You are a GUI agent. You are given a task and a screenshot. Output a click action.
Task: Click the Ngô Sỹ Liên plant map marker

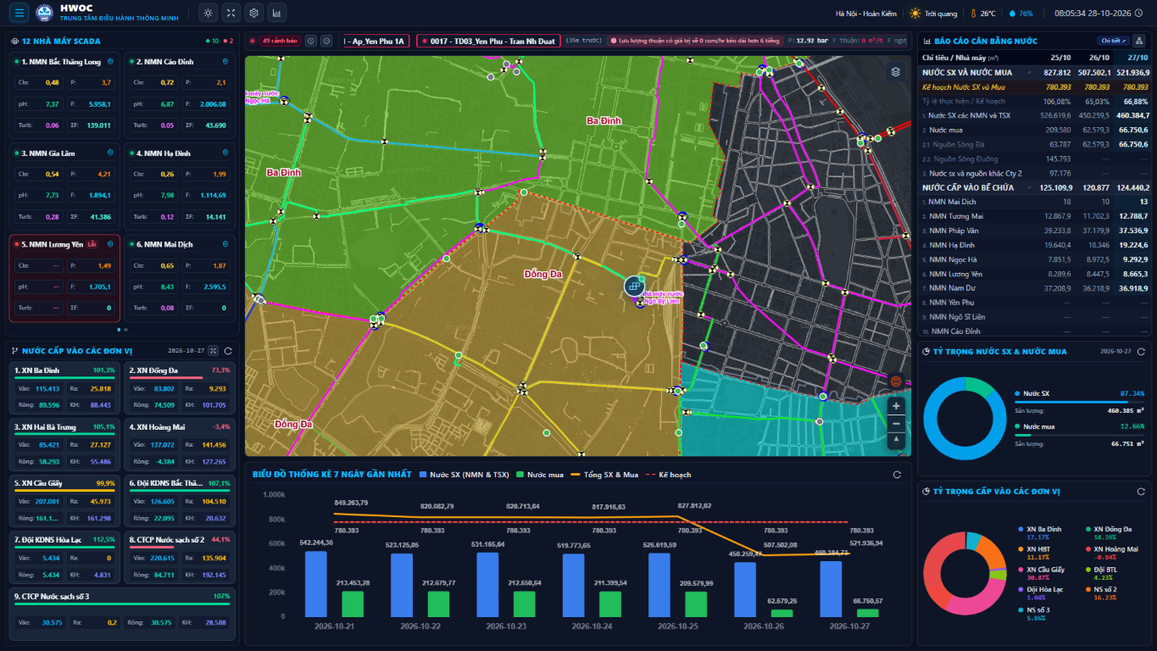point(633,287)
